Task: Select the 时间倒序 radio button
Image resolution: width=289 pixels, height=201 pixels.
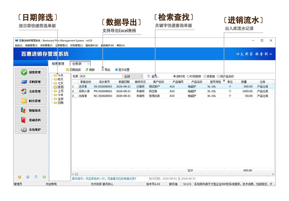Action: coord(194,76)
